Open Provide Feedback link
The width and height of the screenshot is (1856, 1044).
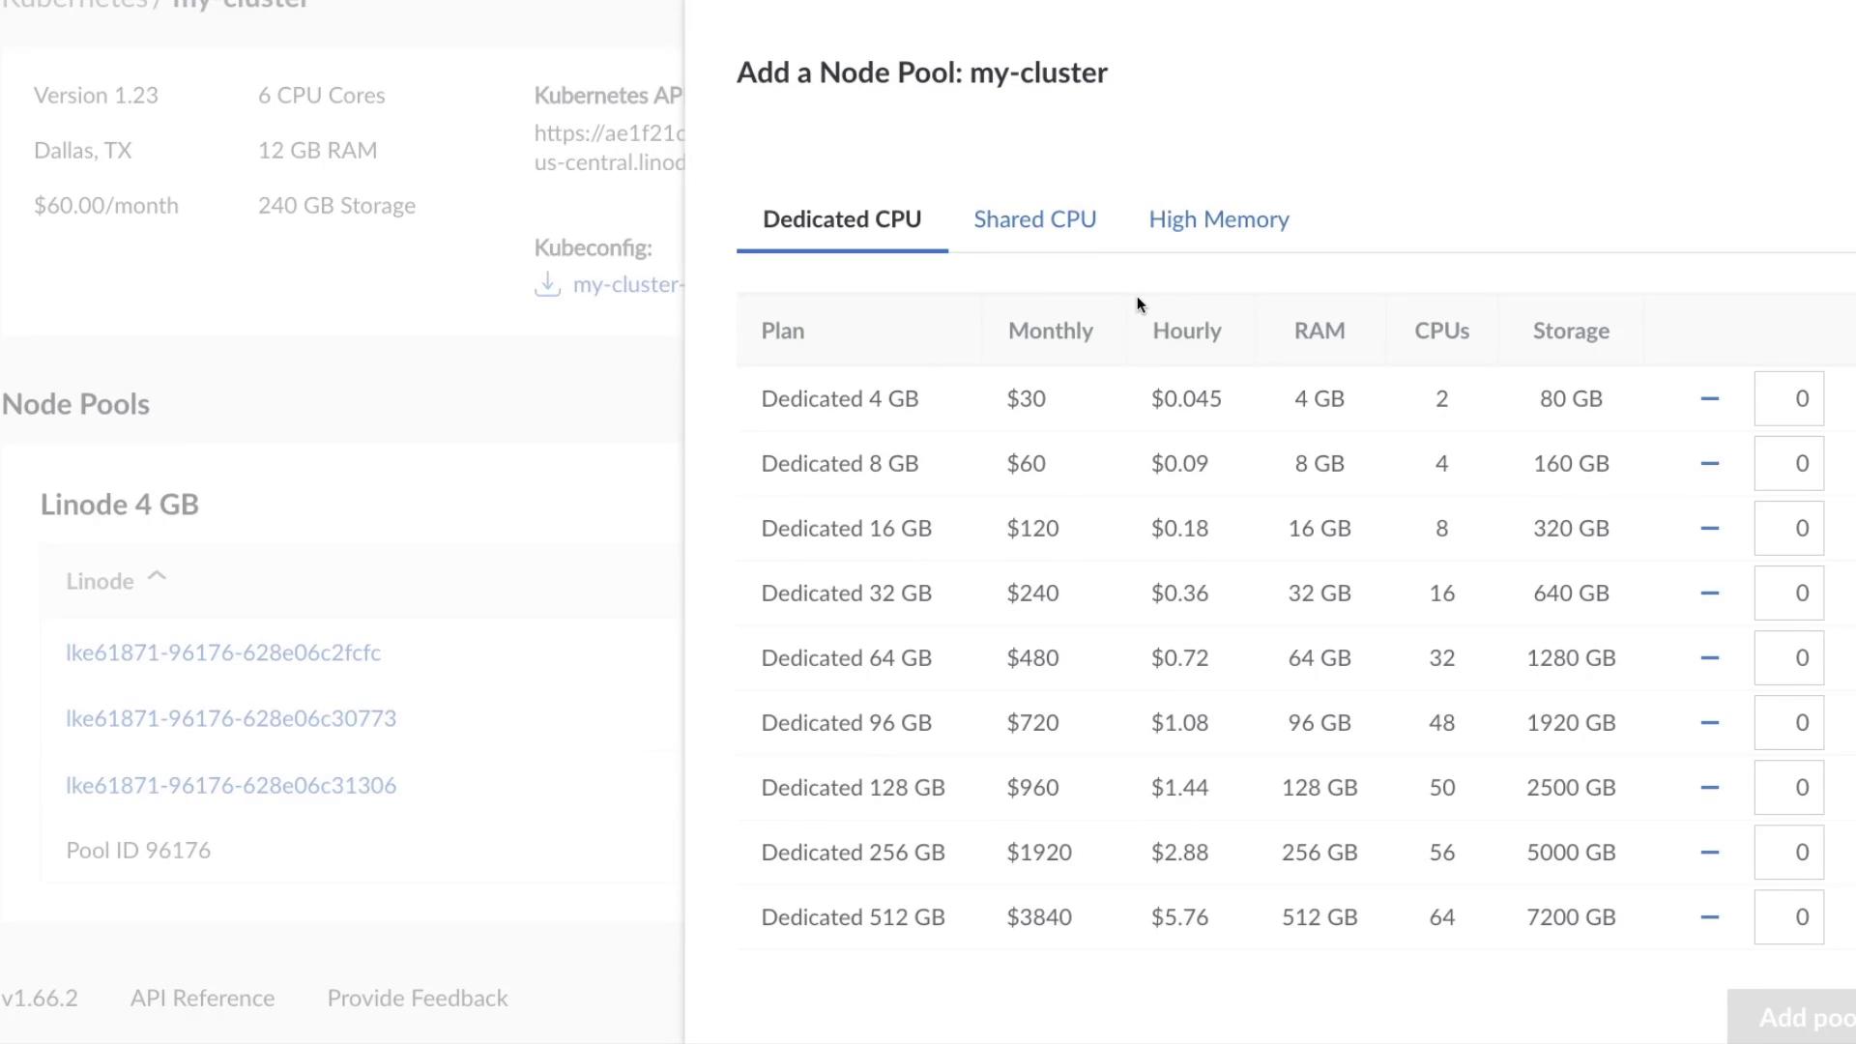coord(417,999)
